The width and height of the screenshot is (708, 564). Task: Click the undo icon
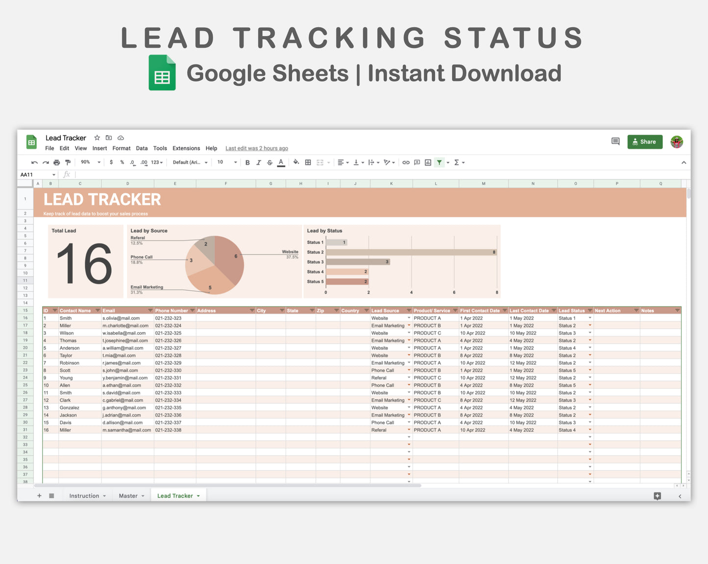click(x=34, y=162)
